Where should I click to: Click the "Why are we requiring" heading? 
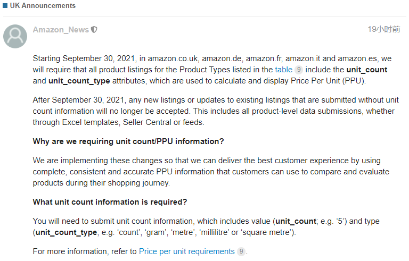(x=128, y=141)
